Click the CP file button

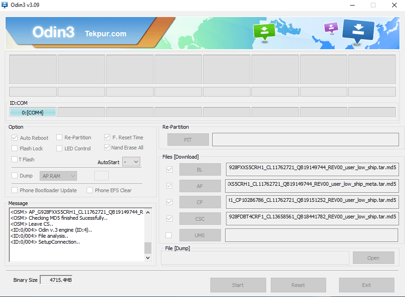[x=200, y=202]
